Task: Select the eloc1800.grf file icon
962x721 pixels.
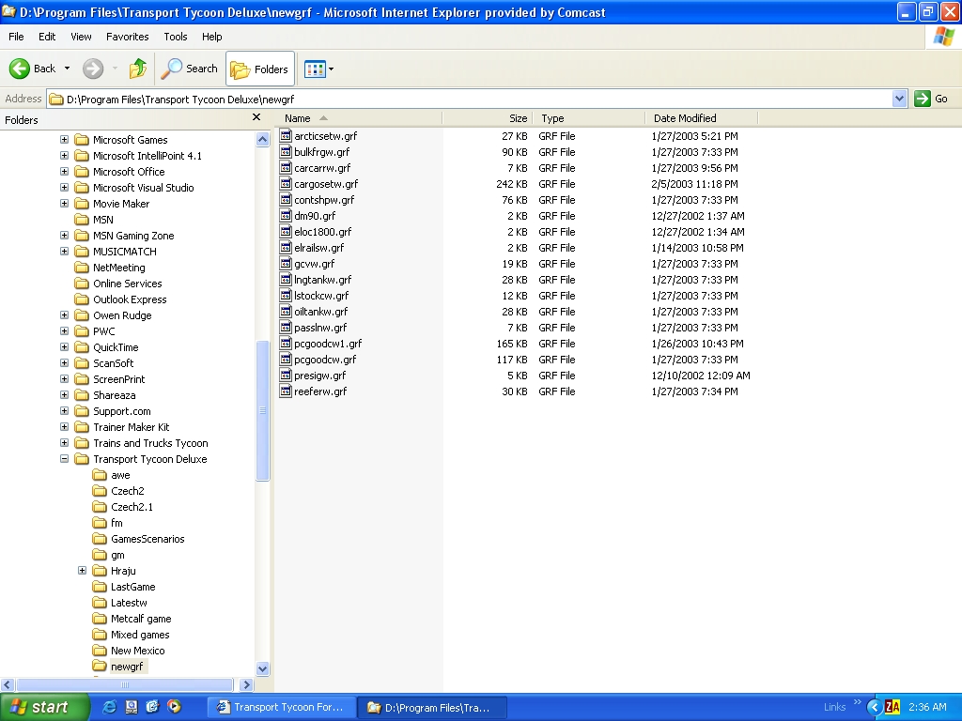Action: [x=286, y=231]
